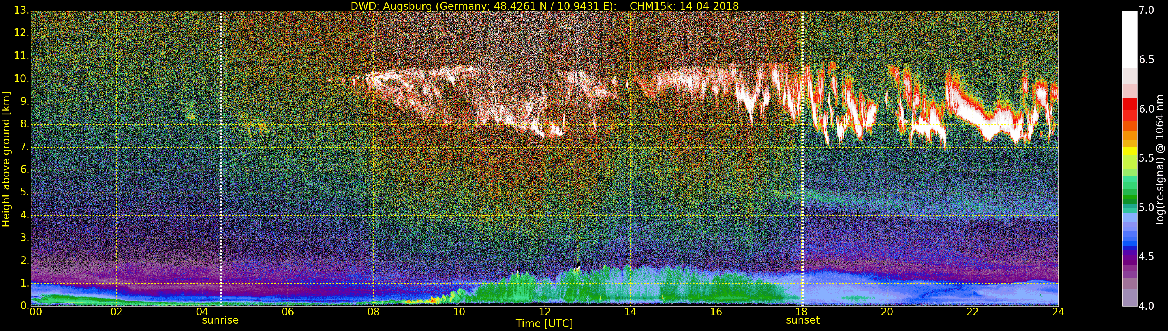Select height-axis tick label '13.'
1168x331 pixels.
21,10
